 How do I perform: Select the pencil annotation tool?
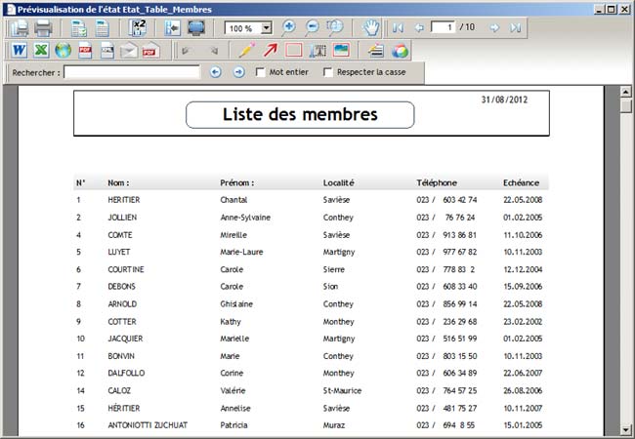247,50
